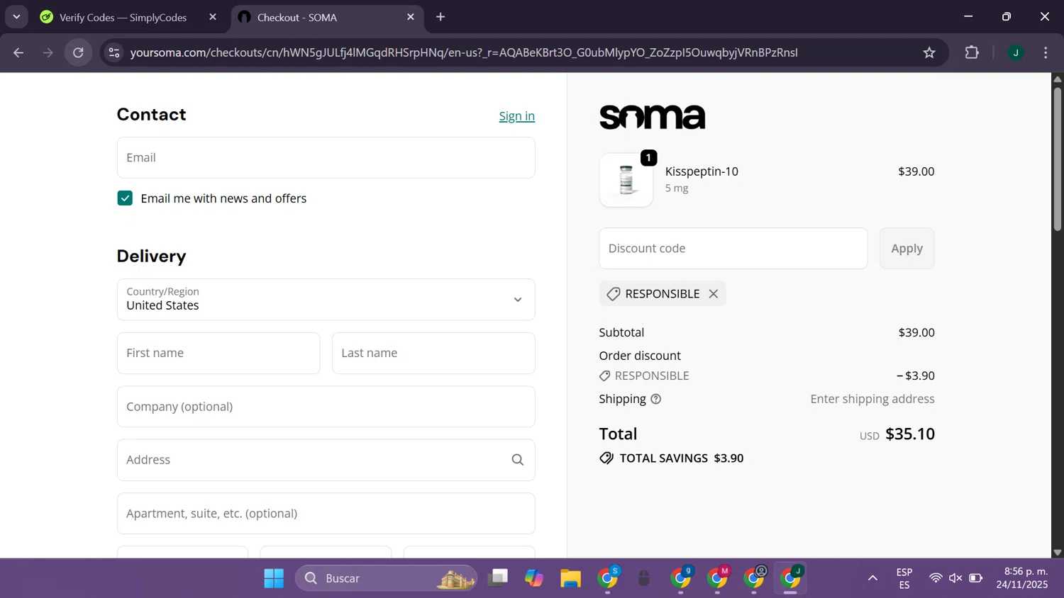Click the browser forward arrow
Viewport: 1064px width, 598px height.
(x=48, y=52)
